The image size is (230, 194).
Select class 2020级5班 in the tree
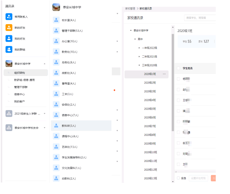(x=150, y=109)
